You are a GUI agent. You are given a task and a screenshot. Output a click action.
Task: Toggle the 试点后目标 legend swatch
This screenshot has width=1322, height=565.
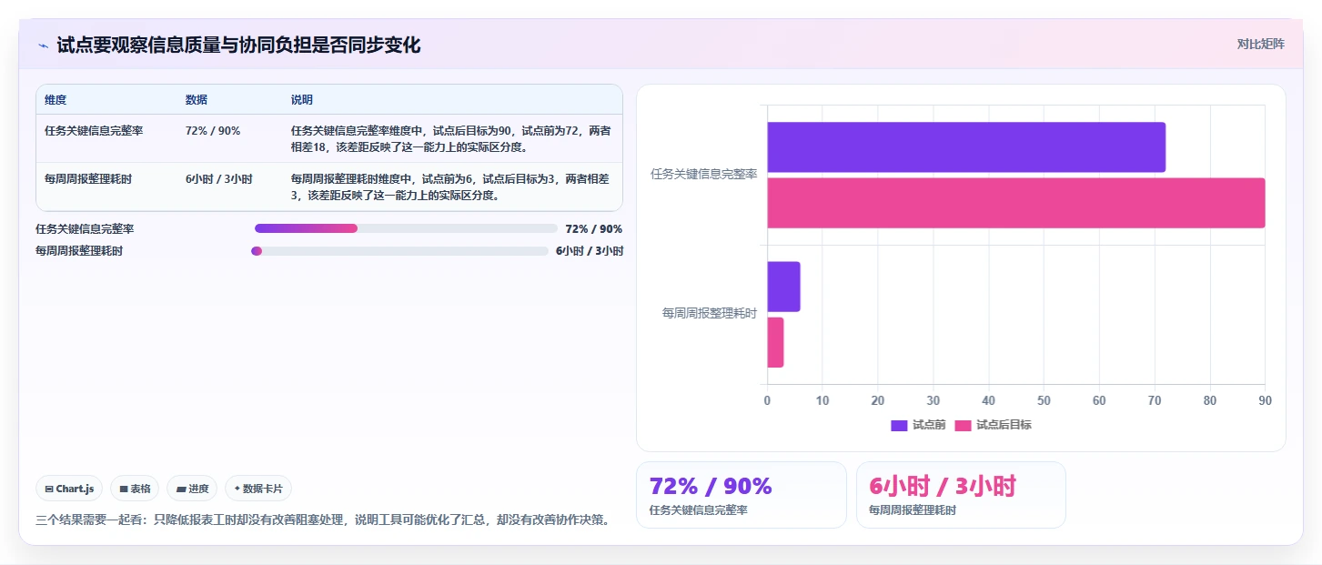point(963,425)
